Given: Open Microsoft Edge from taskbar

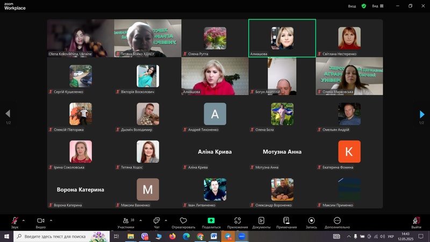Looking at the screenshot, I should (x=186, y=236).
